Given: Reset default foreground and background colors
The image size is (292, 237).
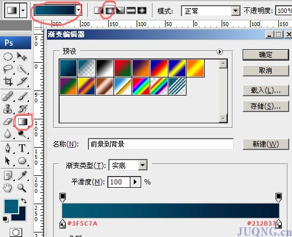Looking at the screenshot, I should [6, 219].
